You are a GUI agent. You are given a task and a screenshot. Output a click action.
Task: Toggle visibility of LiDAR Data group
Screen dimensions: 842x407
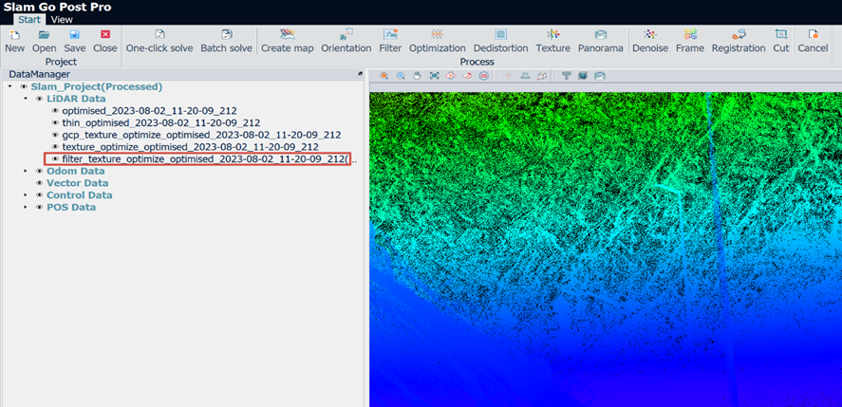39,99
